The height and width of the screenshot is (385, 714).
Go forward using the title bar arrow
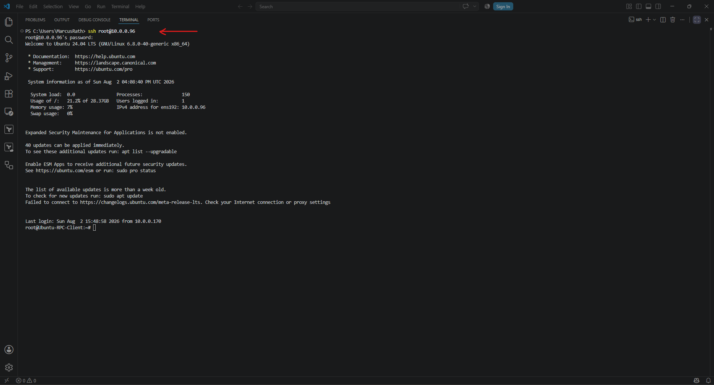pos(250,6)
